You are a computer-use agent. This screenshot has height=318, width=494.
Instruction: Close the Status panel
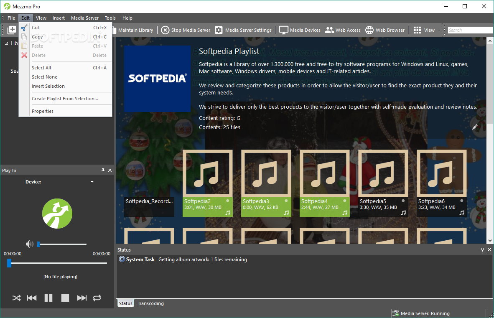pyautogui.click(x=489, y=249)
